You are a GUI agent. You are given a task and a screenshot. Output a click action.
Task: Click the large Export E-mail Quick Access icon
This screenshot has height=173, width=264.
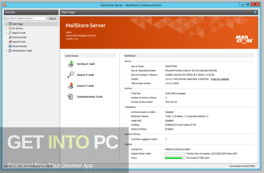(71, 86)
